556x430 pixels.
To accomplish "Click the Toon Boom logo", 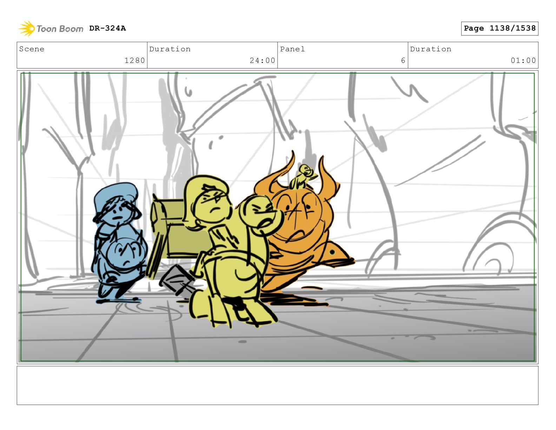I will pyautogui.click(x=51, y=28).
